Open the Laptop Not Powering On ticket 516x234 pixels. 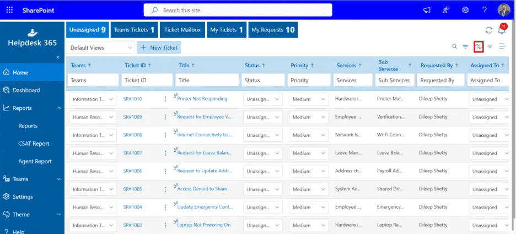coord(204,225)
